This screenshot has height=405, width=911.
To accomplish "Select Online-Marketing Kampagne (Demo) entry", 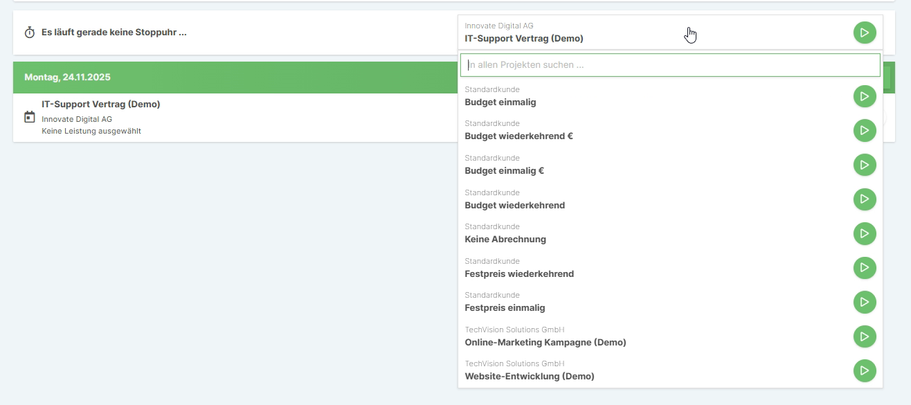I will point(545,342).
